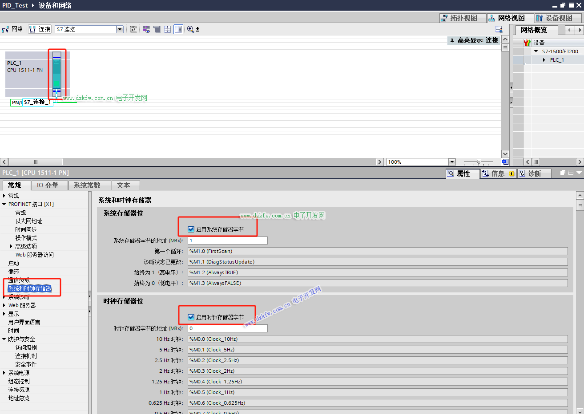Expand the 高级选项 tree node
Image resolution: width=584 pixels, height=414 pixels.
pos(11,246)
